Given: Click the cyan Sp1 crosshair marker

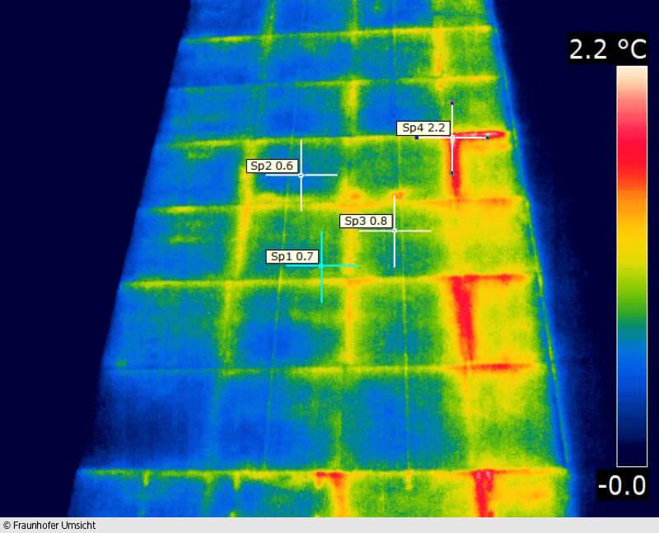Looking at the screenshot, I should (x=321, y=265).
